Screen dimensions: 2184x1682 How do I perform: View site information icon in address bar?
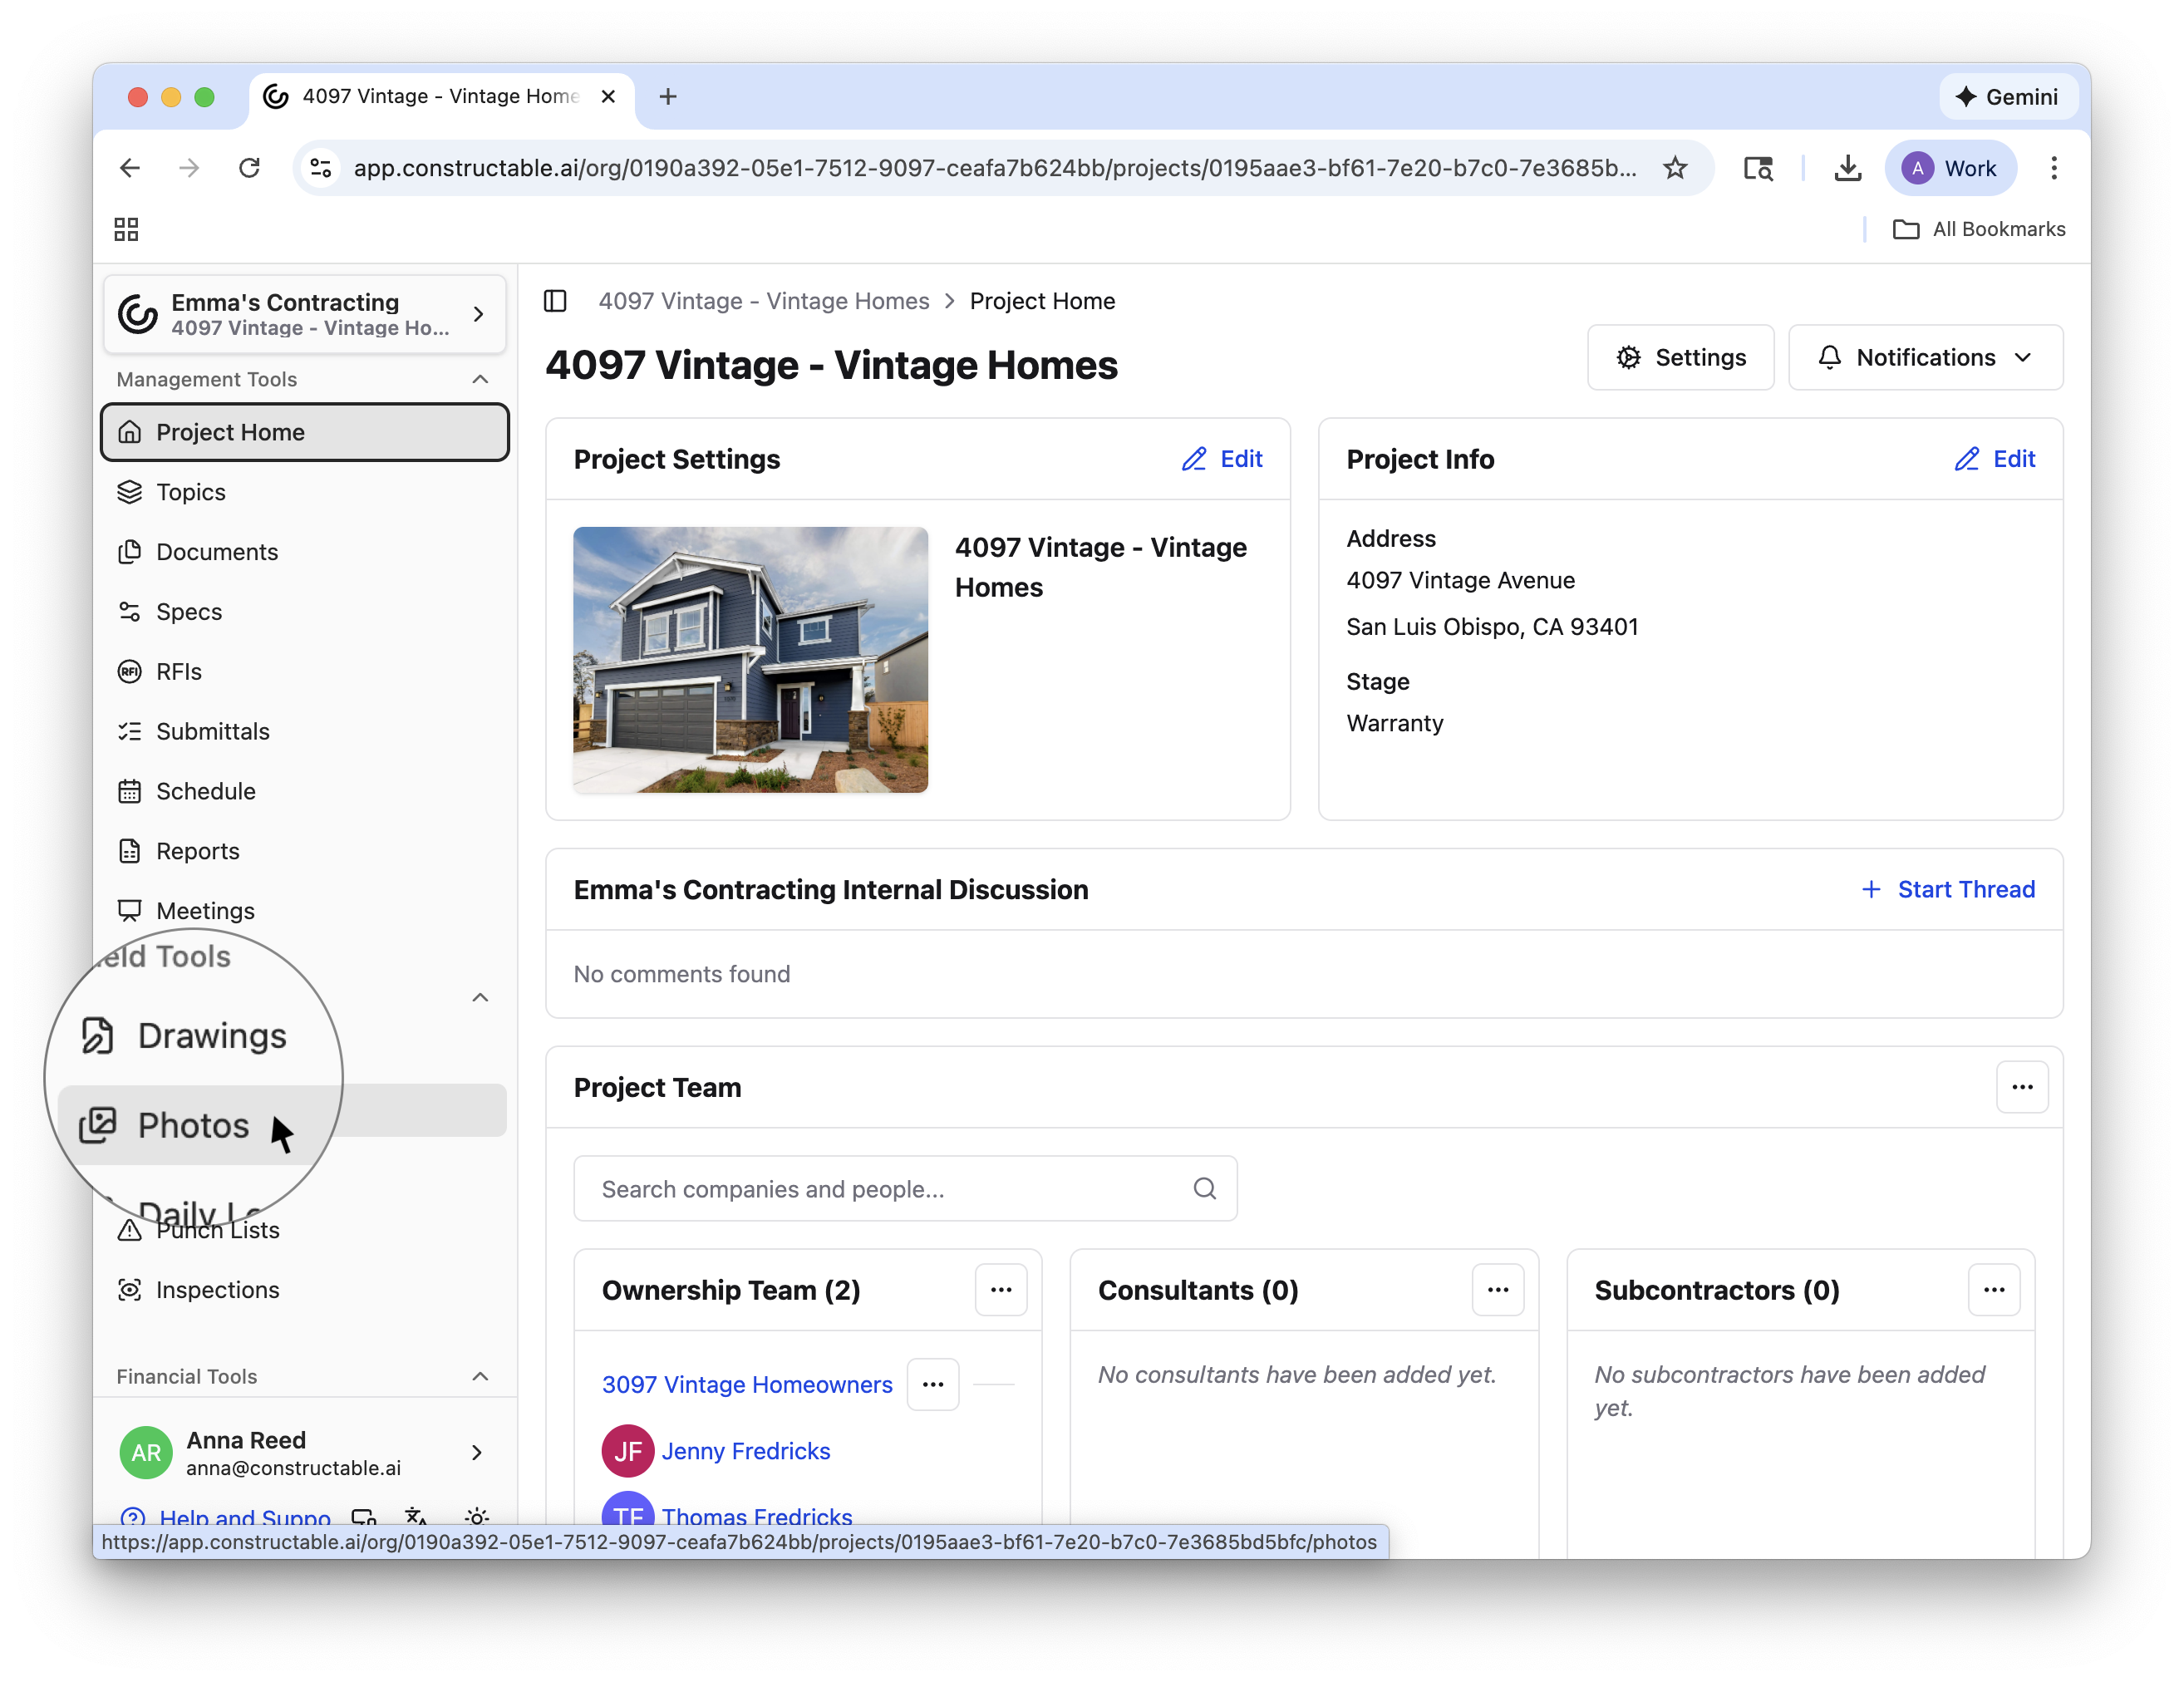coord(321,168)
